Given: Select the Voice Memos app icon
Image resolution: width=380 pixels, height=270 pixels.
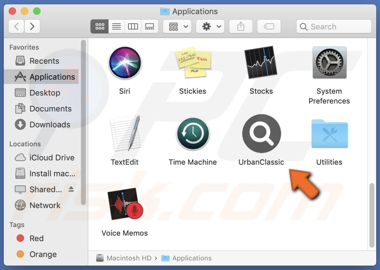Looking at the screenshot, I should click(x=125, y=204).
